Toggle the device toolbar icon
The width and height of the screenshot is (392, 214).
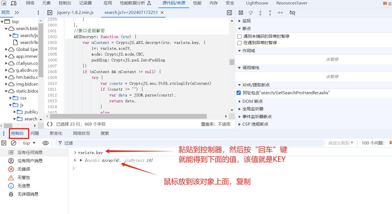point(14,3)
